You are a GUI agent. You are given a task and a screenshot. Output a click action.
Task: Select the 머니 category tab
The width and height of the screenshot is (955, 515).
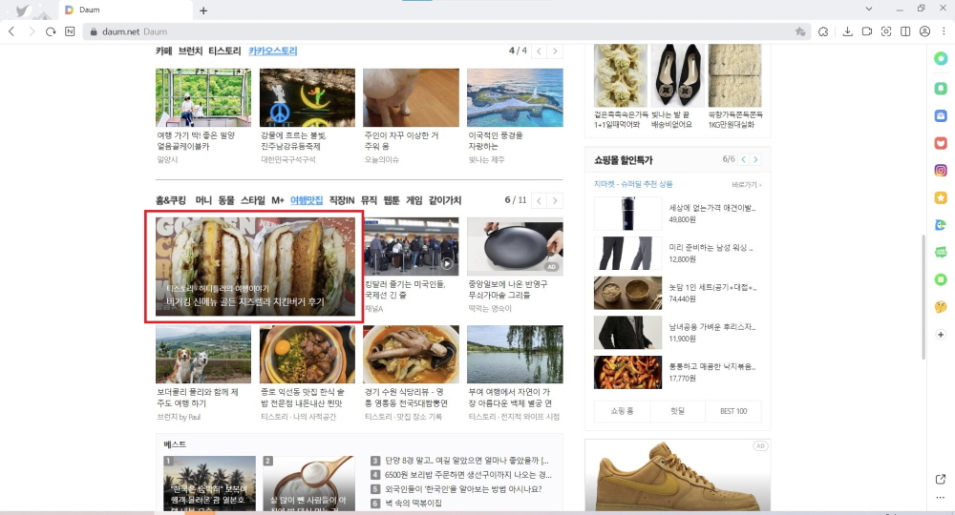[203, 200]
